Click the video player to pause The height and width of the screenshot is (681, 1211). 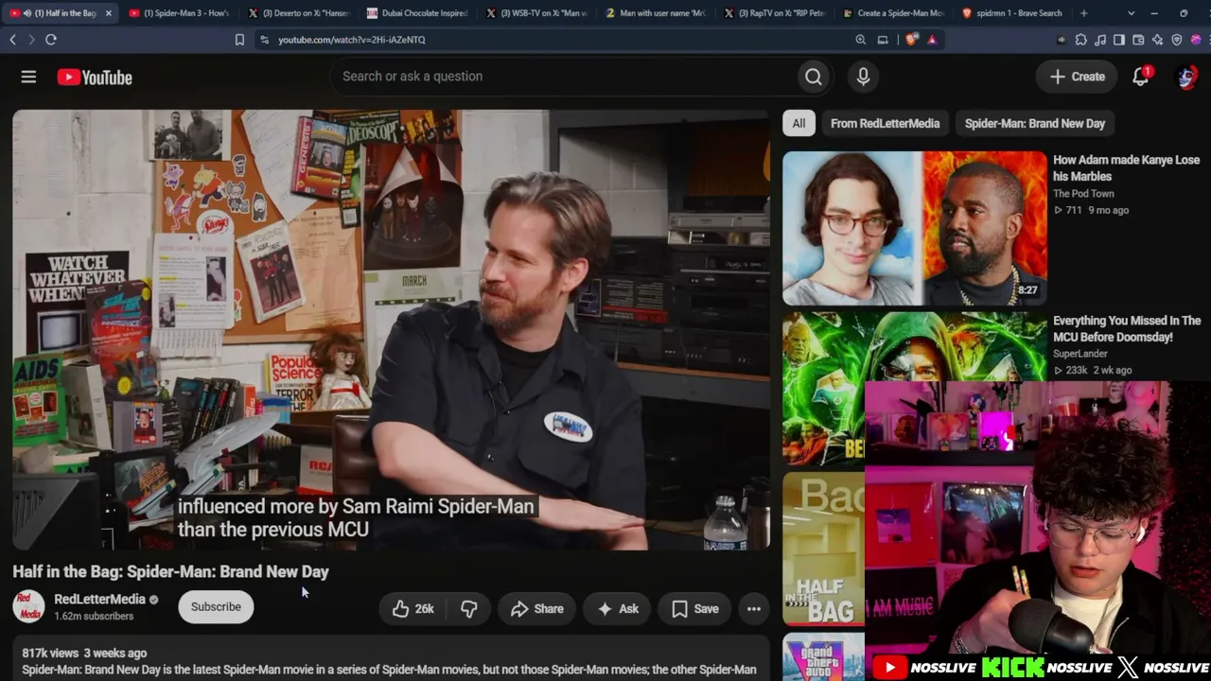coord(391,330)
